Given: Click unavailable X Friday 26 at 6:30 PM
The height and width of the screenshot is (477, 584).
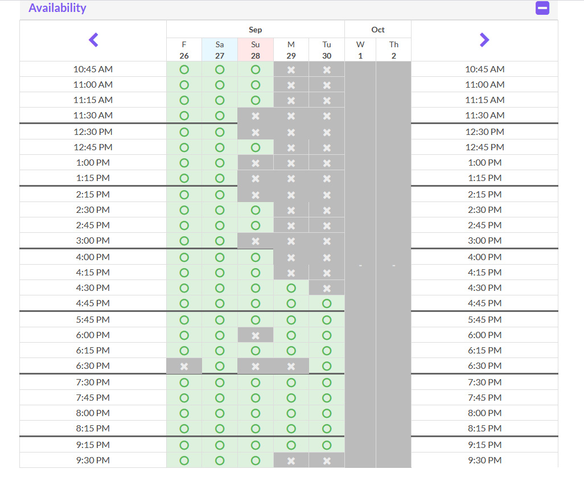Looking at the screenshot, I should tap(184, 366).
